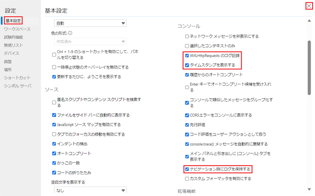The image size is (315, 196).
Task: Toggle オートコンプリート checkbox
Action: 54,153
